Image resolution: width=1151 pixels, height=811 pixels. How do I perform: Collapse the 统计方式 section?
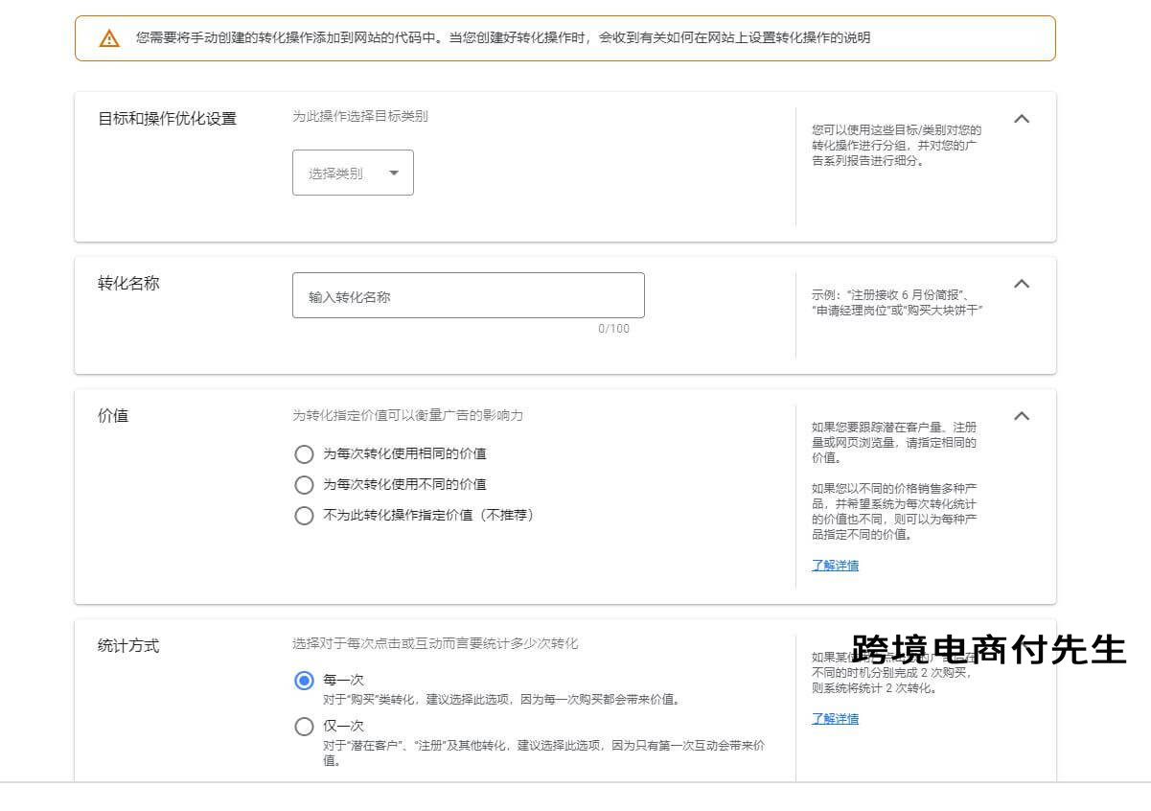pos(1021,646)
